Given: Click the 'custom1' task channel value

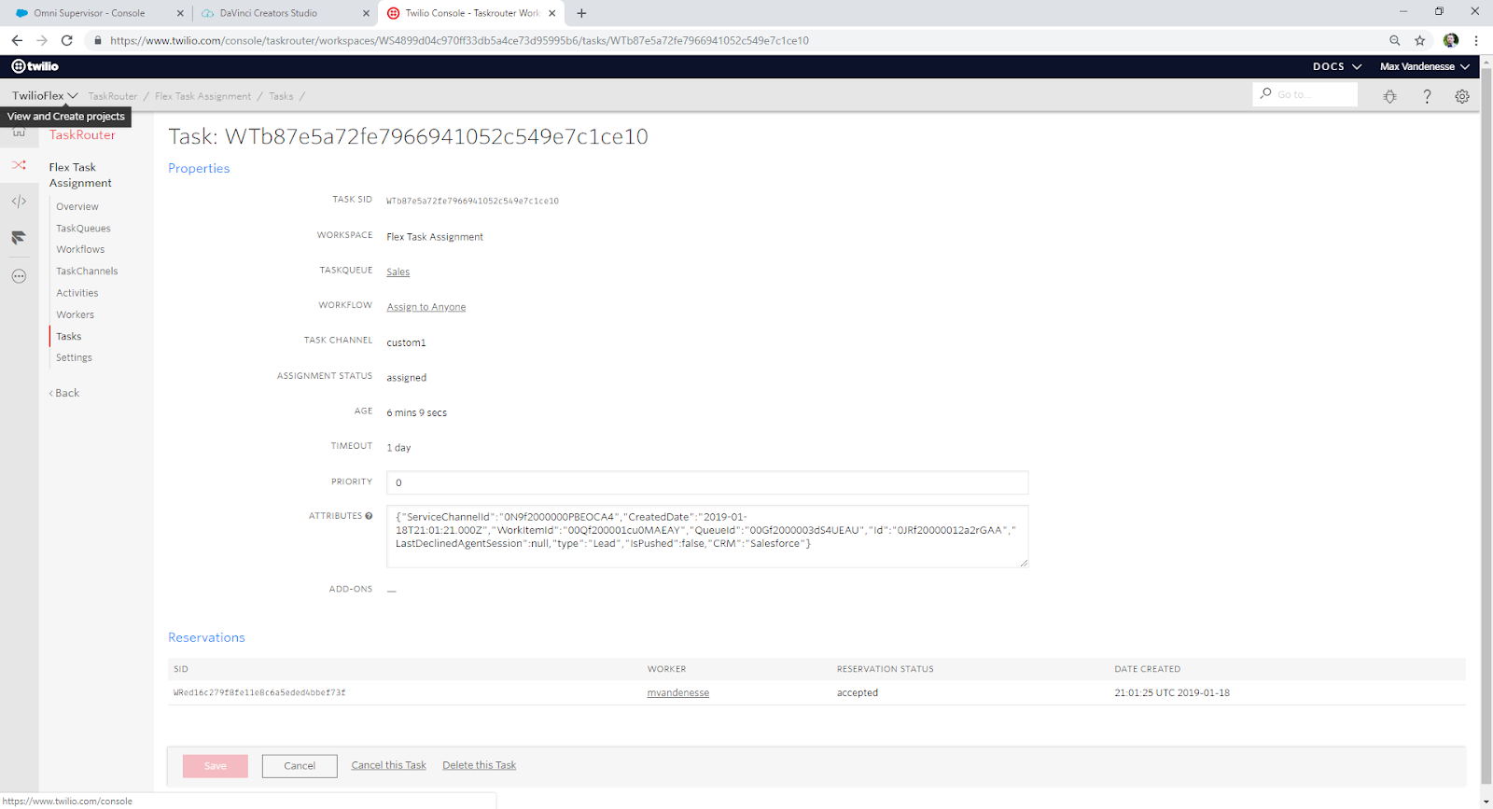Looking at the screenshot, I should [406, 343].
